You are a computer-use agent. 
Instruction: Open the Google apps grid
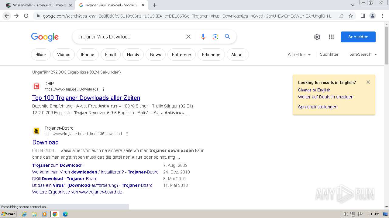331,37
